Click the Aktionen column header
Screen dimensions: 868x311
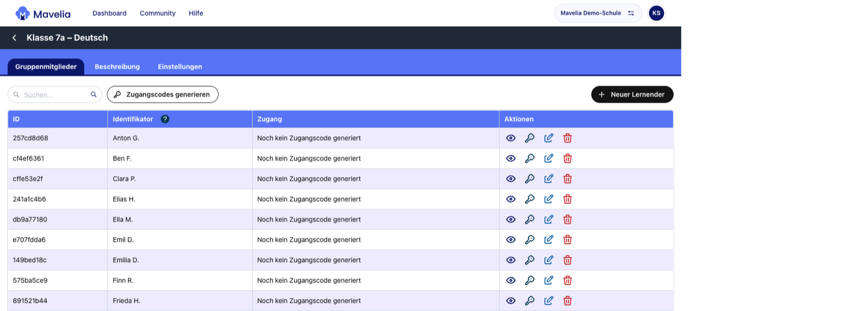point(586,119)
